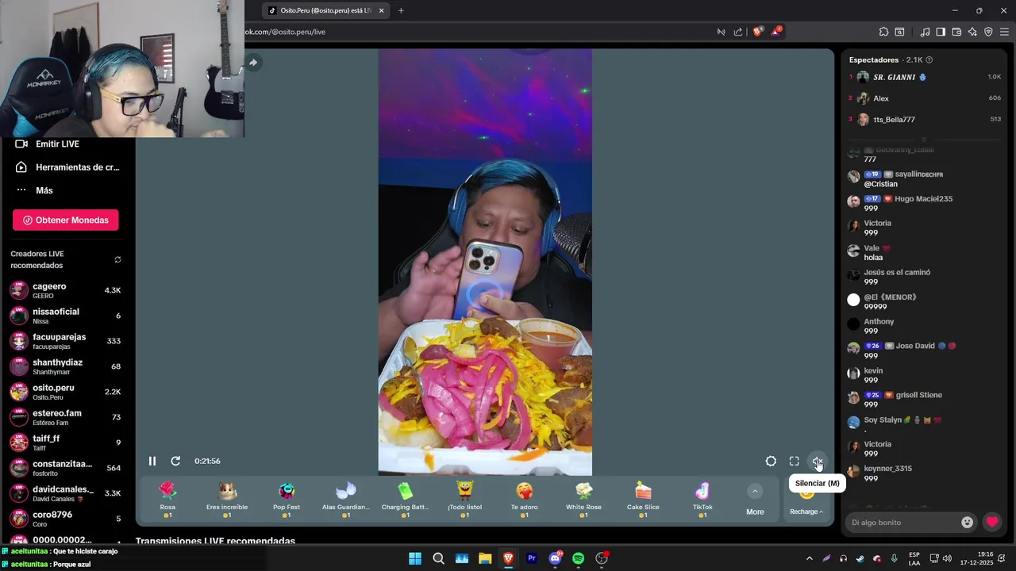
Task: Send the Rosa gift
Action: (167, 500)
